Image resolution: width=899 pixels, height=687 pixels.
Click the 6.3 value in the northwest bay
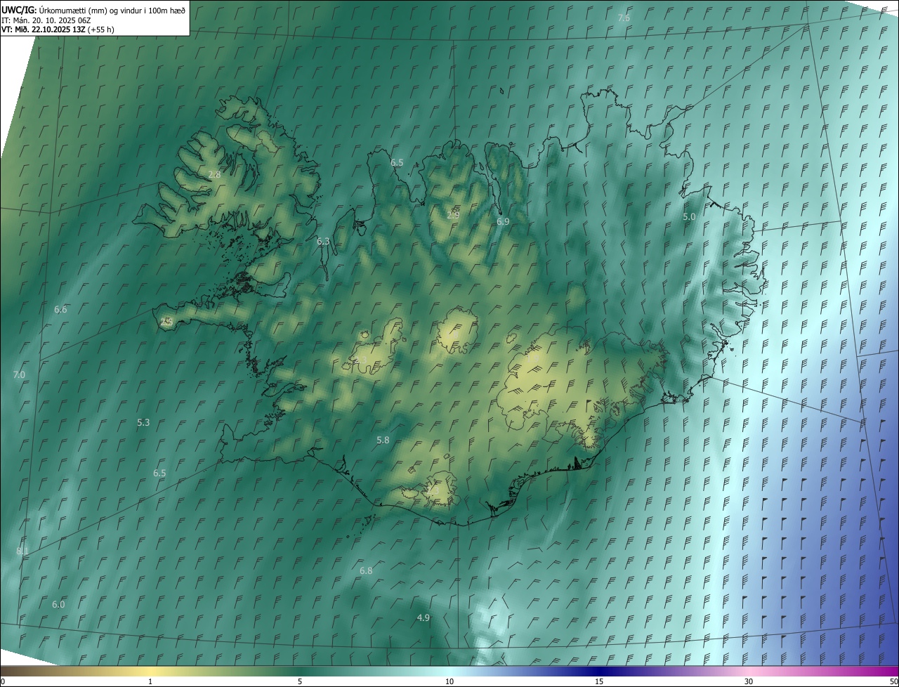click(x=323, y=241)
